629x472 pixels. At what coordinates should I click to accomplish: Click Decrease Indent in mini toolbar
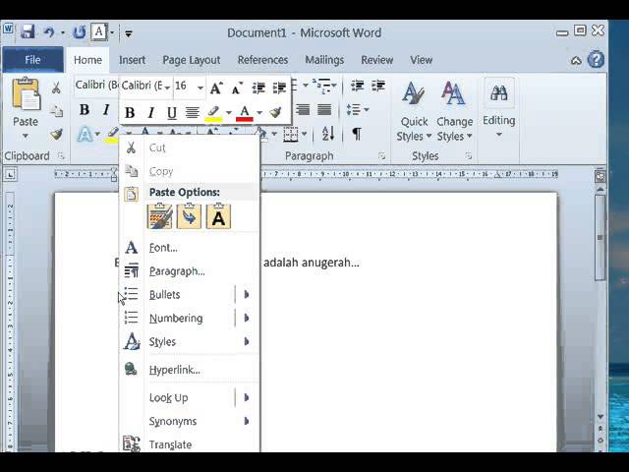click(258, 88)
